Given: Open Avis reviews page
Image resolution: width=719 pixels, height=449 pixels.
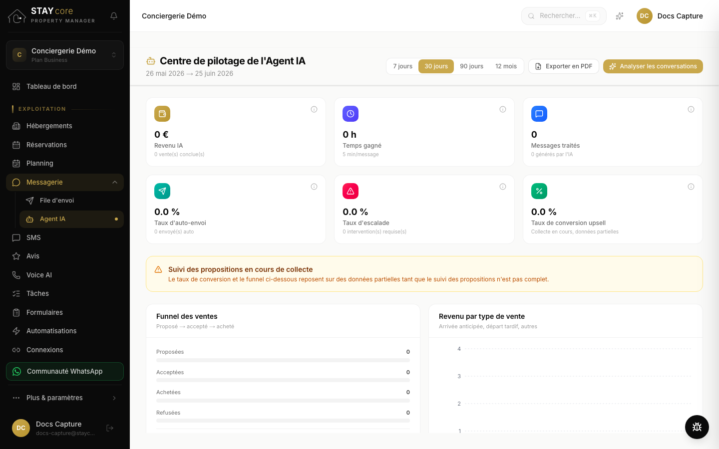Looking at the screenshot, I should click(x=65, y=256).
